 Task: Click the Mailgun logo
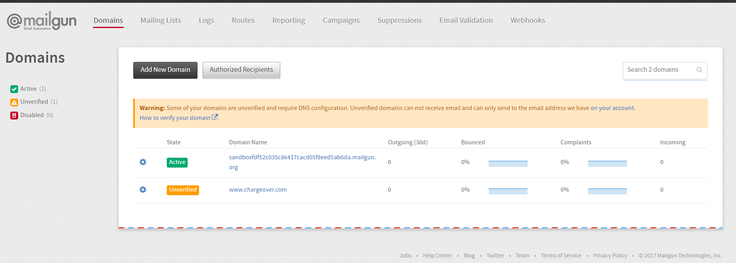[42, 21]
